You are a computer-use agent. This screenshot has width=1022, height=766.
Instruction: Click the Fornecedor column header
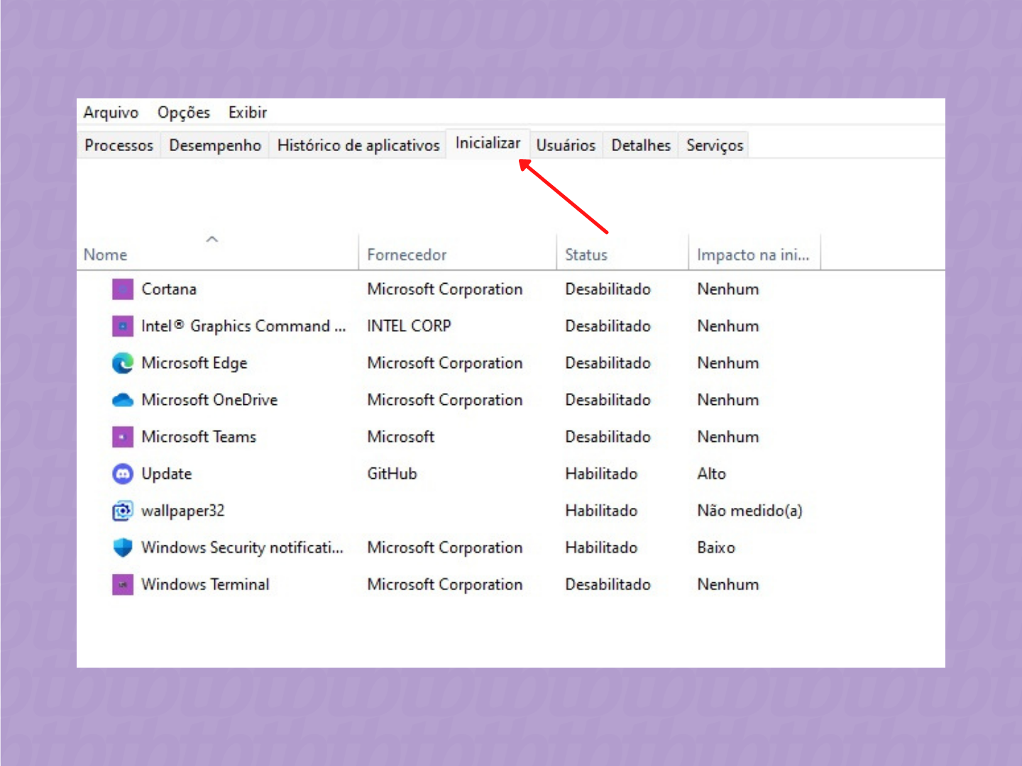pyautogui.click(x=407, y=255)
